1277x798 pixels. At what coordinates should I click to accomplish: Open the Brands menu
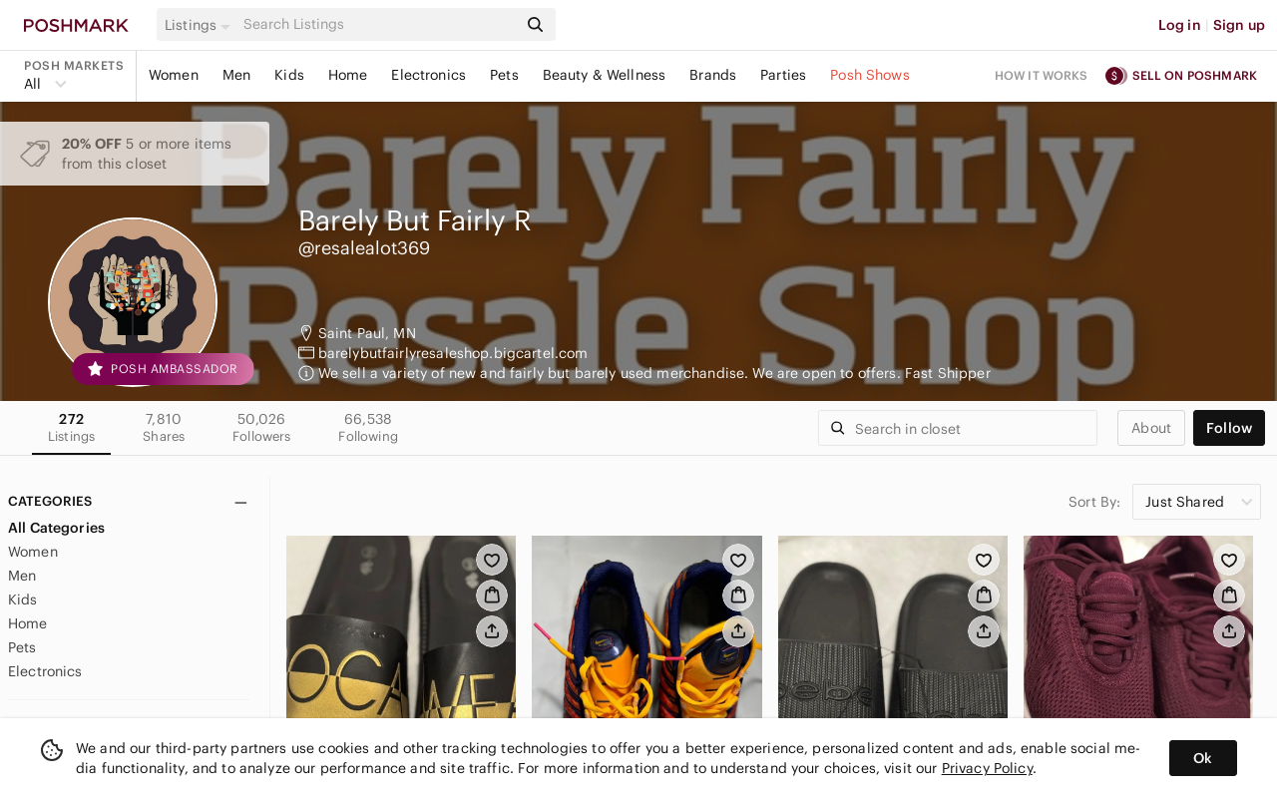[x=712, y=75]
